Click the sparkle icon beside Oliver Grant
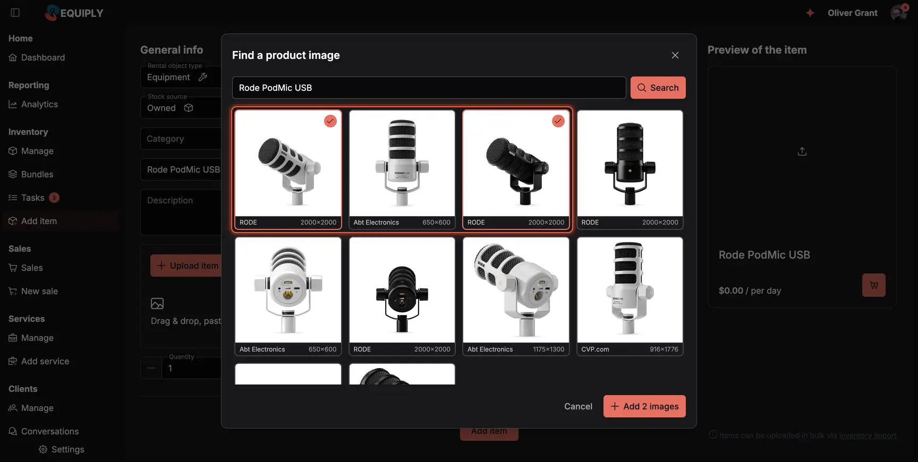The width and height of the screenshot is (918, 462). pyautogui.click(x=810, y=13)
